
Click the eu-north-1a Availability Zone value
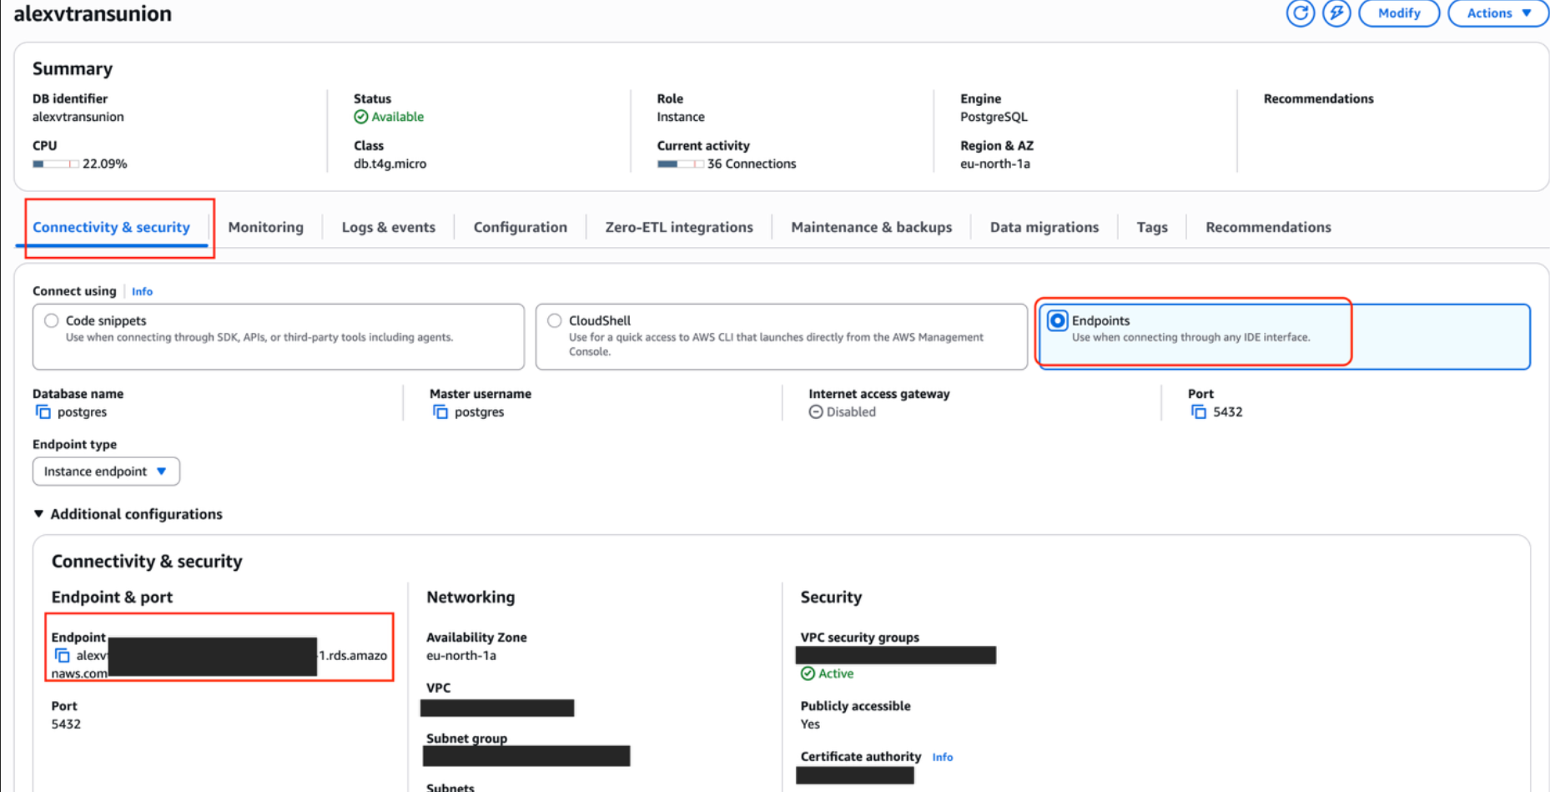[x=461, y=655]
